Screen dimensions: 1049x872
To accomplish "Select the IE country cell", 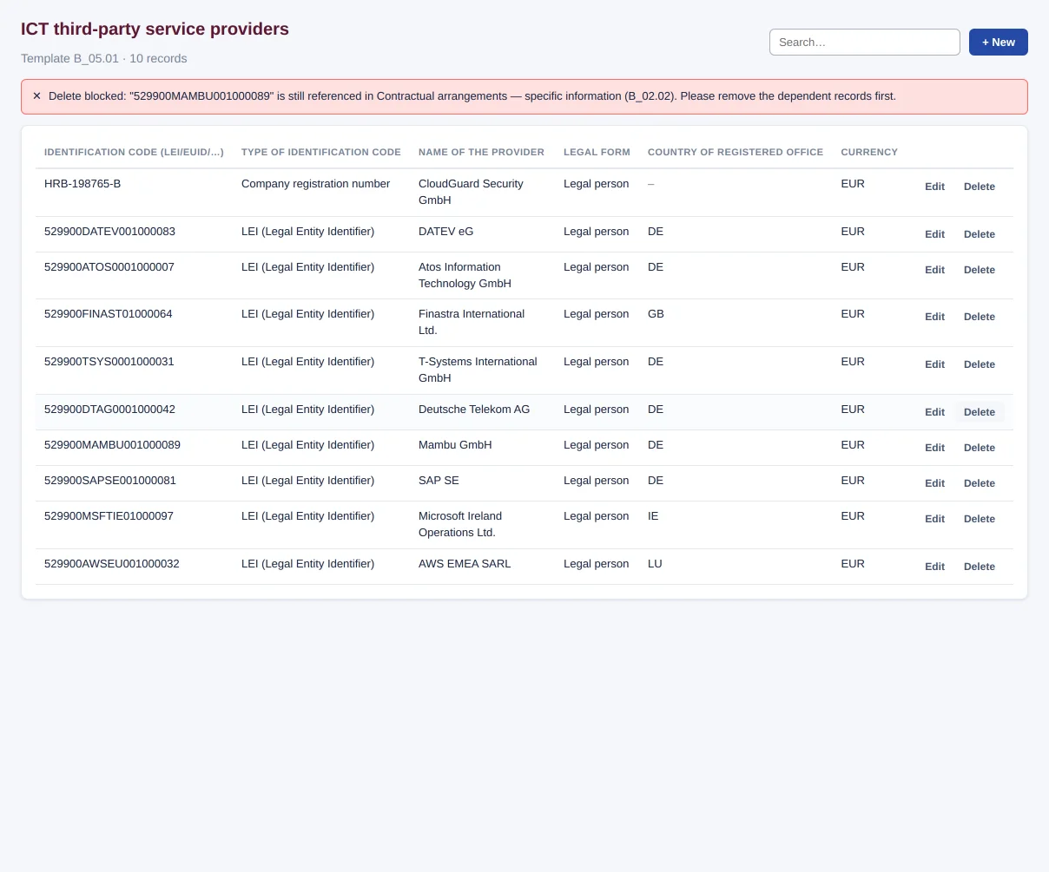I will click(653, 516).
